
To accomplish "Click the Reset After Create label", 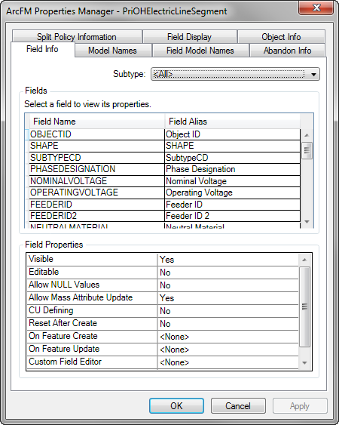I will (x=63, y=323).
